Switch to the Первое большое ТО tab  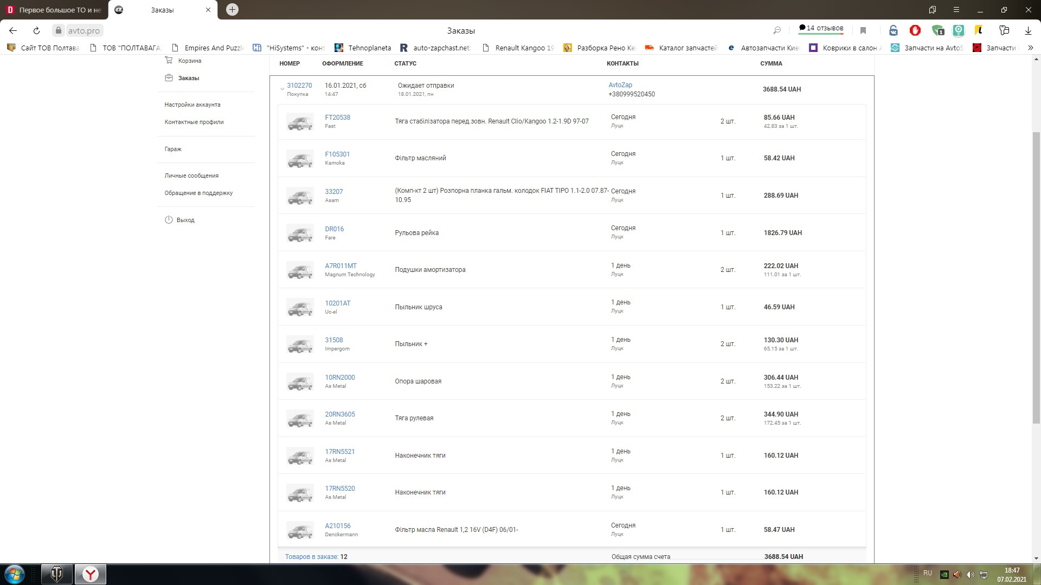(54, 10)
